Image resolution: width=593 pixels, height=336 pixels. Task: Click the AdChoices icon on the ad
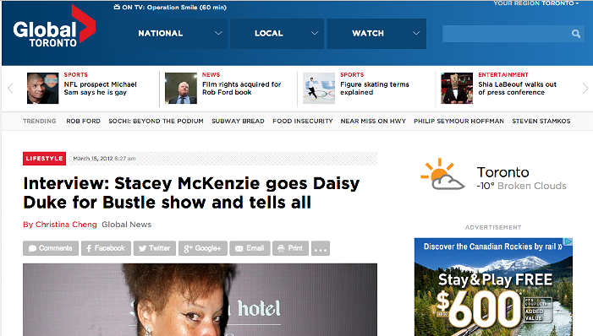[568, 241]
